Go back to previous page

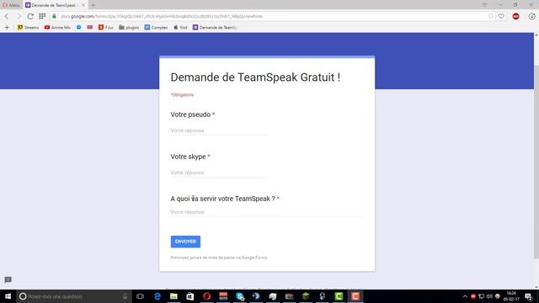[7, 16]
